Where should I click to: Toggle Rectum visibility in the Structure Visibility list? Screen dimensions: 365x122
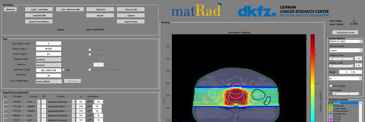click(x=331, y=103)
